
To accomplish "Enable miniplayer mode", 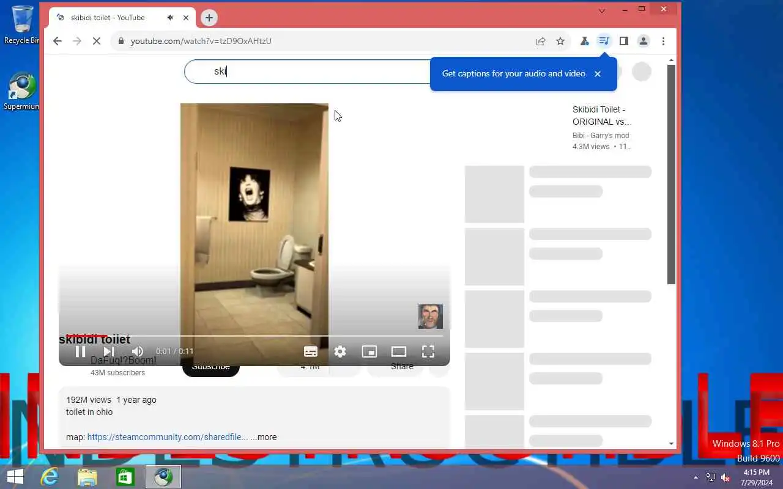I will pyautogui.click(x=369, y=351).
